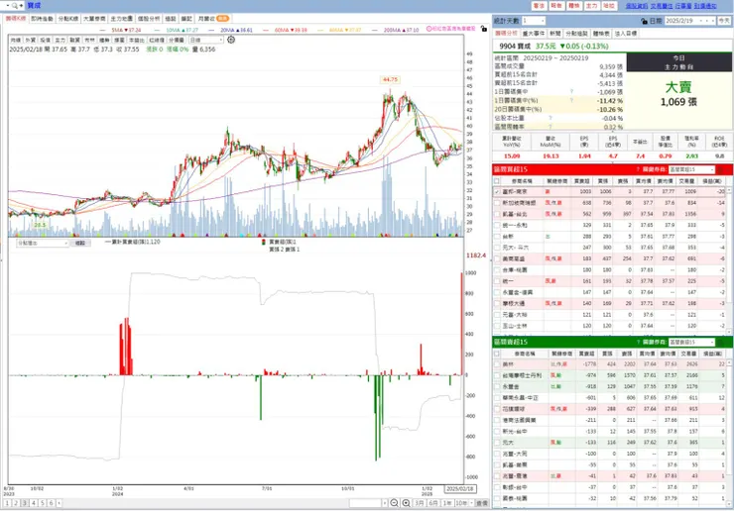Viewport: 734px width, 511px height.
Task: Click the pink info icon above chart
Action: [428, 29]
